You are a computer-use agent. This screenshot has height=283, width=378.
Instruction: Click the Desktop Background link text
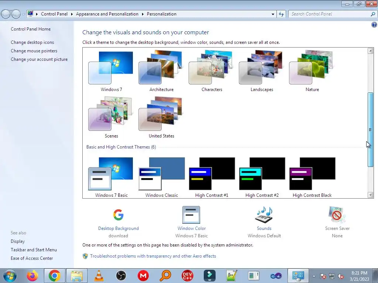(x=118, y=228)
